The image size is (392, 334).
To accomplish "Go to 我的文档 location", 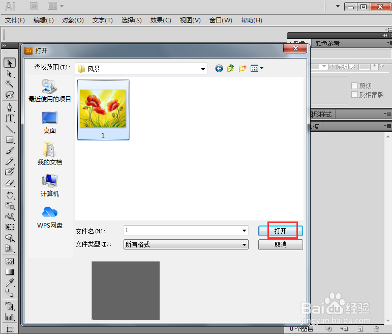I will pos(49,154).
